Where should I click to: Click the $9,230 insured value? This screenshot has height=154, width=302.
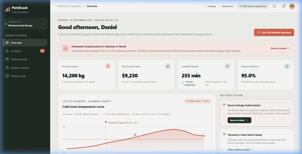pyautogui.click(x=130, y=76)
